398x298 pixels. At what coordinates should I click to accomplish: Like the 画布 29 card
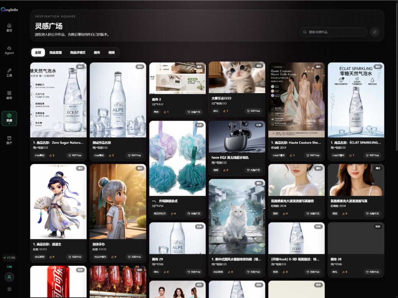(166, 272)
